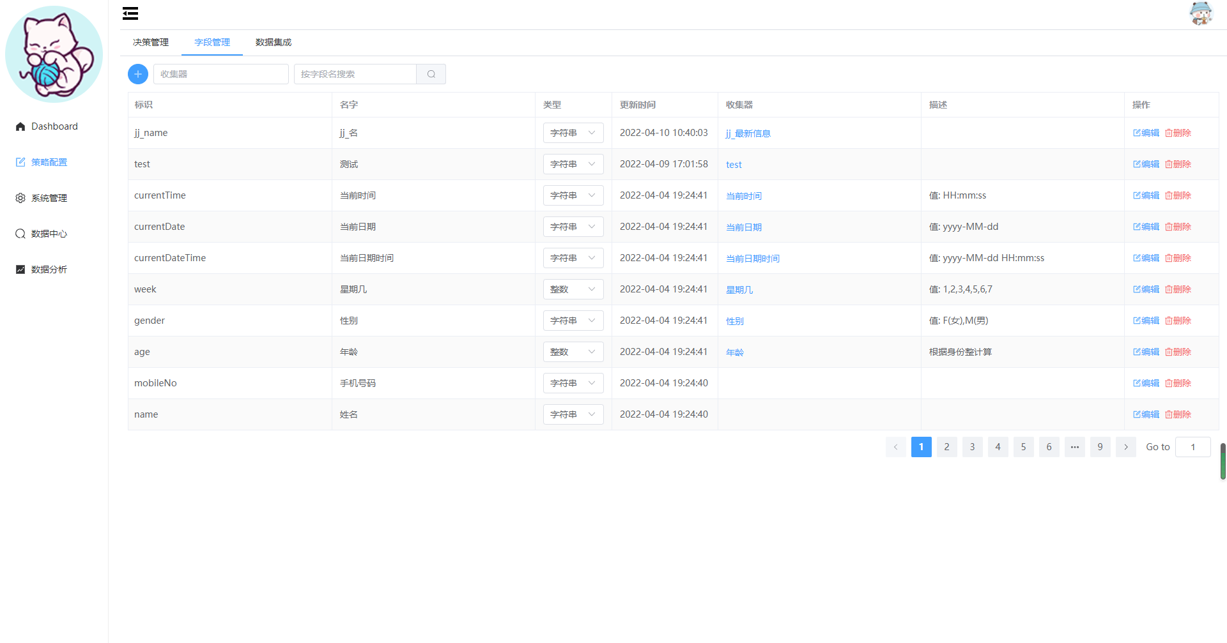Focus the 按字段名搜索 search input
The height and width of the screenshot is (643, 1227).
[x=355, y=74]
